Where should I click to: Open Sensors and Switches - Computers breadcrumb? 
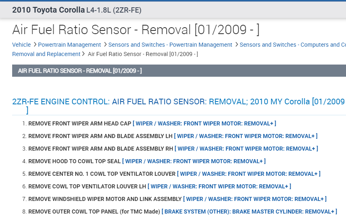(292, 45)
